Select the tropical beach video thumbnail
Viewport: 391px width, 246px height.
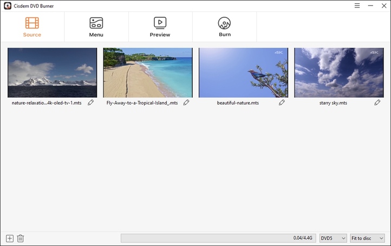[148, 73]
